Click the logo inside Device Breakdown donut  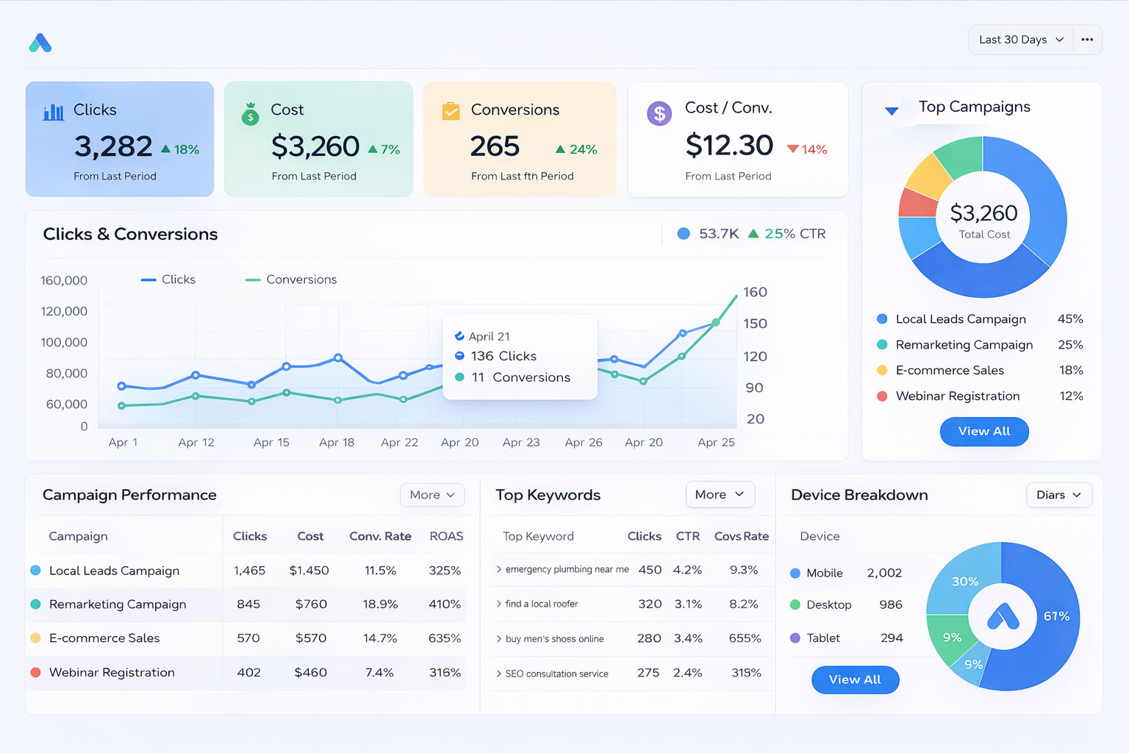[1003, 616]
